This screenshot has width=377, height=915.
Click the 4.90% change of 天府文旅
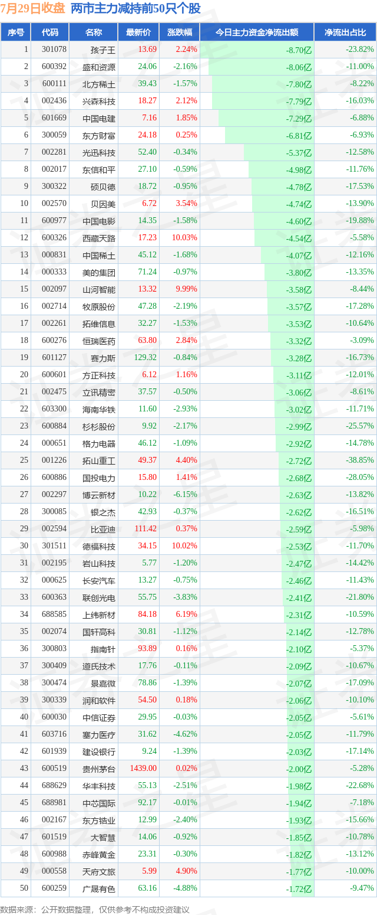(186, 871)
